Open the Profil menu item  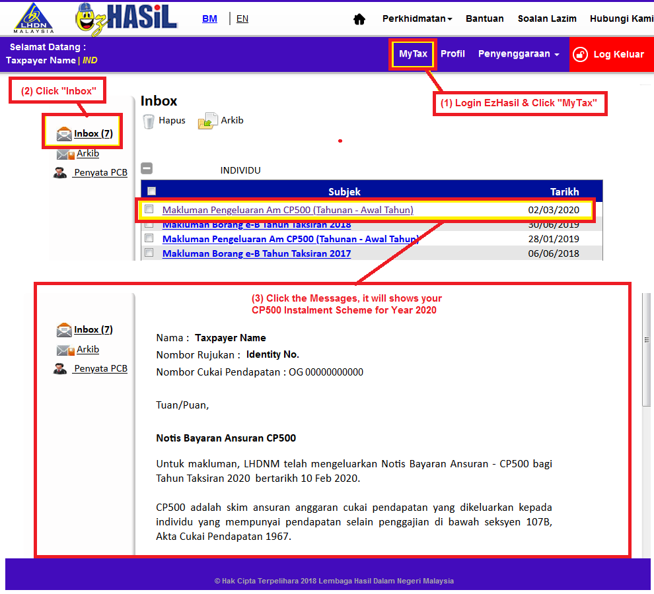453,53
